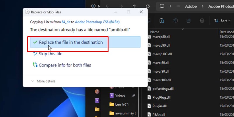The width and height of the screenshot is (234, 117).
Task: Select the pdfsettings.dll file
Action: (x=163, y=89)
